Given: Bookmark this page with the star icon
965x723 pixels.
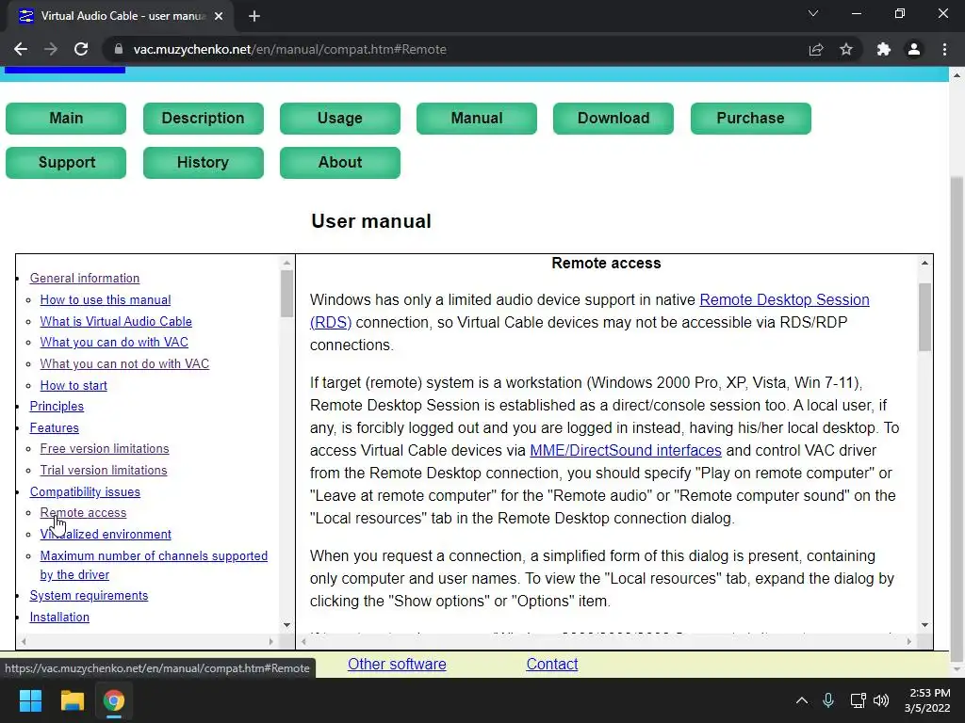Looking at the screenshot, I should click(x=846, y=49).
